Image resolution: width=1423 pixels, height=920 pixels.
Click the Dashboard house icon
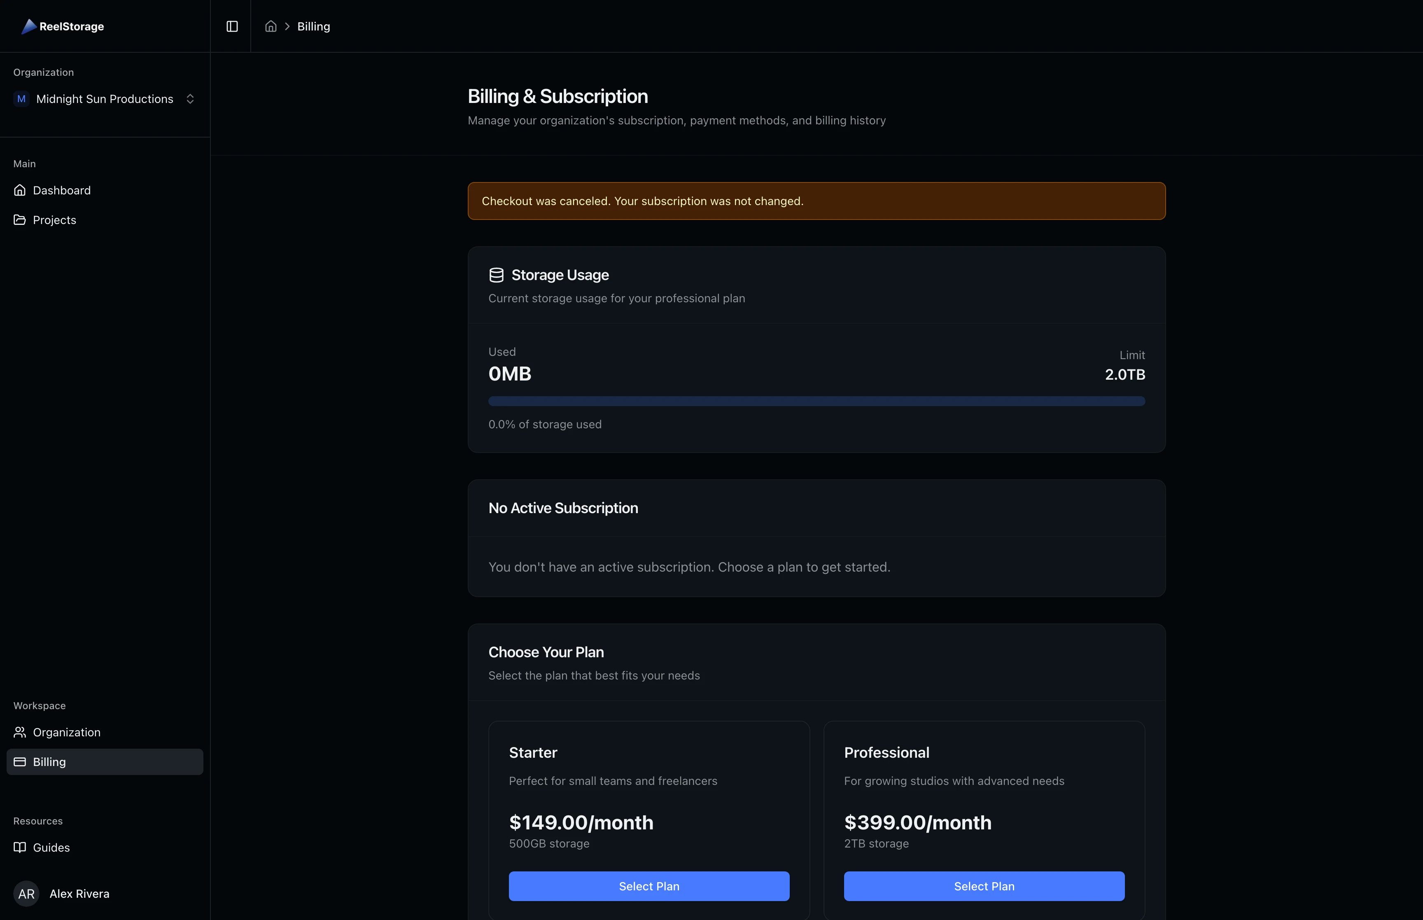(x=20, y=190)
